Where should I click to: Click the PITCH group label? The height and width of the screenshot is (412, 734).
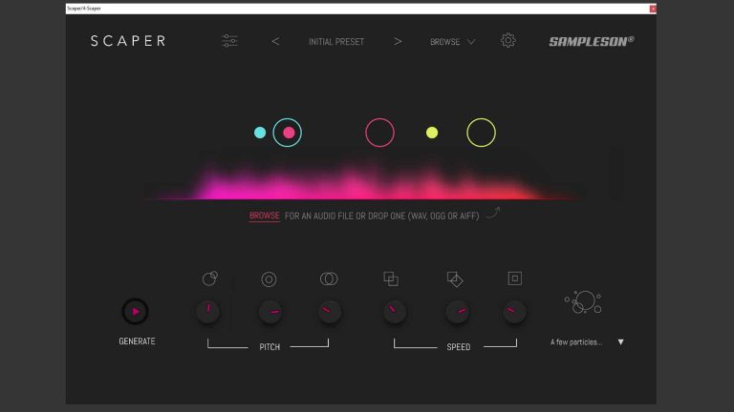tap(270, 347)
